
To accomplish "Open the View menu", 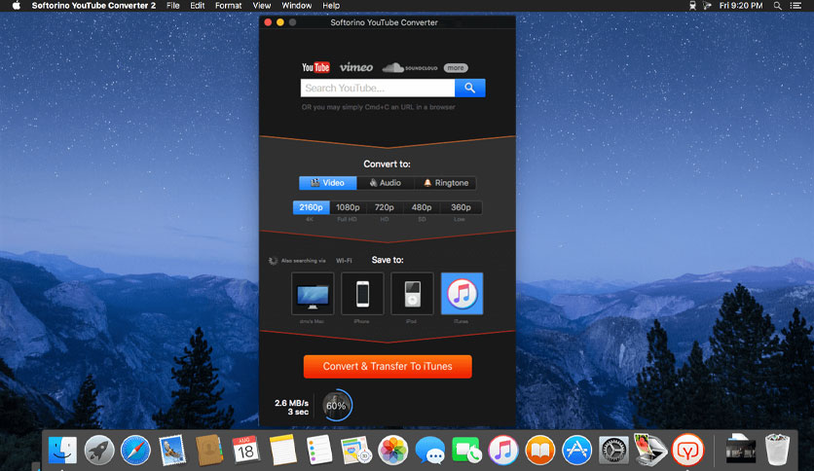I will coord(262,6).
